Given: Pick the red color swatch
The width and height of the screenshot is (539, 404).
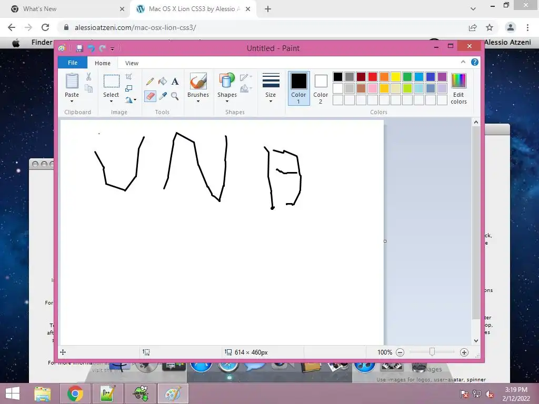Looking at the screenshot, I should click(372, 77).
